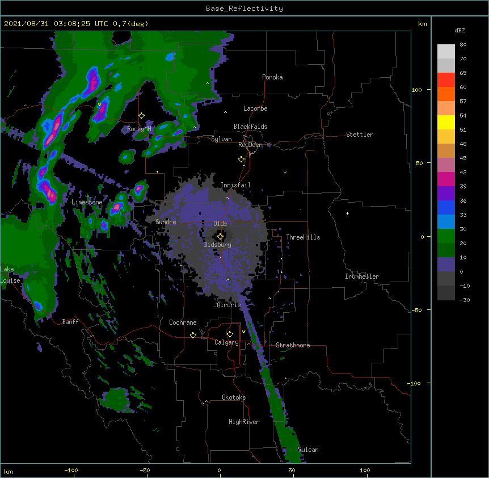Select the RedDeer city label
The height and width of the screenshot is (478, 489).
[x=250, y=145]
